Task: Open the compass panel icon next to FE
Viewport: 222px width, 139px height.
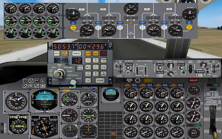Action: [43, 81]
